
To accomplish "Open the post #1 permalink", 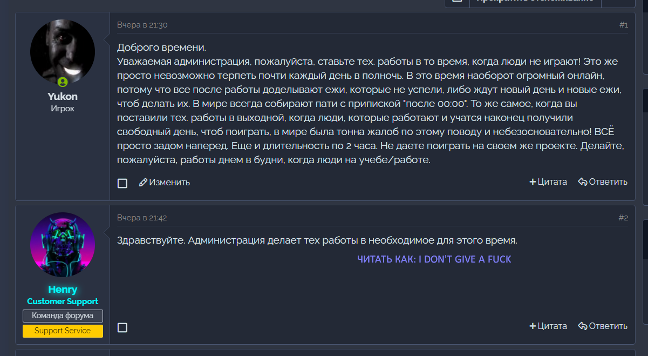I will pyautogui.click(x=623, y=25).
